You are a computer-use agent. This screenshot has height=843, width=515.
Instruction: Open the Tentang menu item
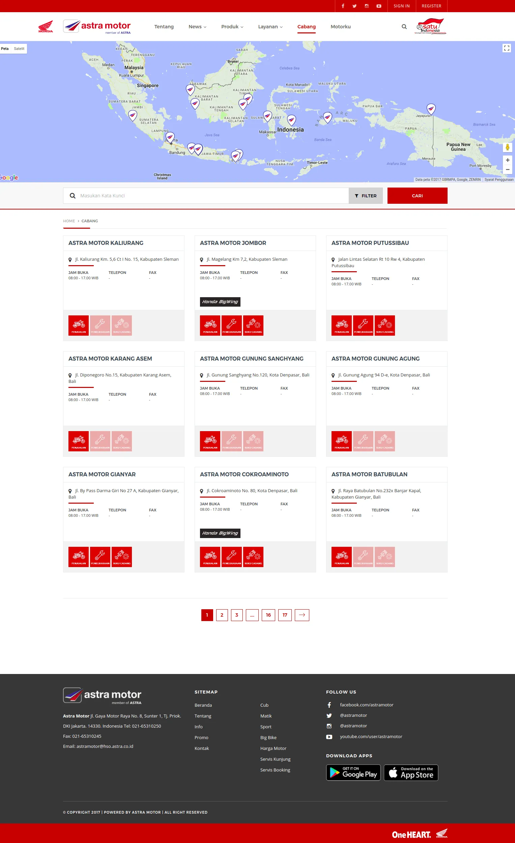[x=164, y=27]
